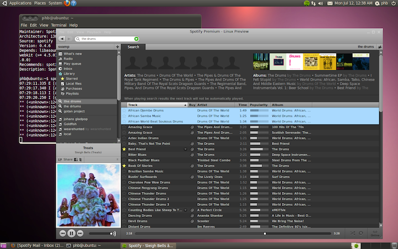This screenshot has width=398, height=249.
Task: Open Spotify File menu
Action: (62, 32)
